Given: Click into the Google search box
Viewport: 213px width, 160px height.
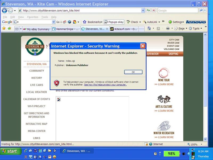Looking at the screenshot, I should coord(178,10).
